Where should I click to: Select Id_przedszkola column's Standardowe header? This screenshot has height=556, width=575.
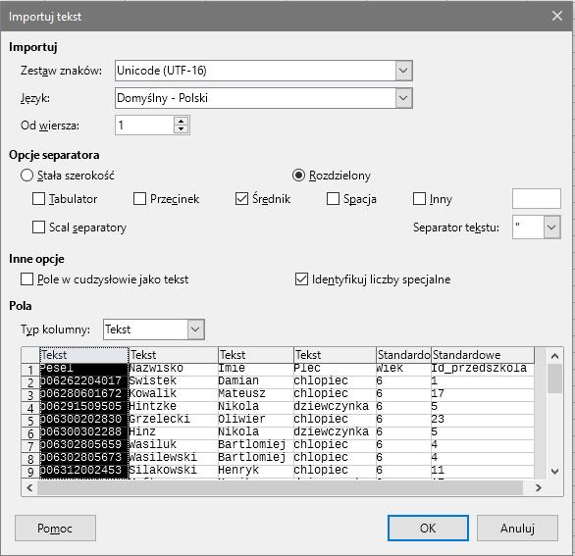483,355
